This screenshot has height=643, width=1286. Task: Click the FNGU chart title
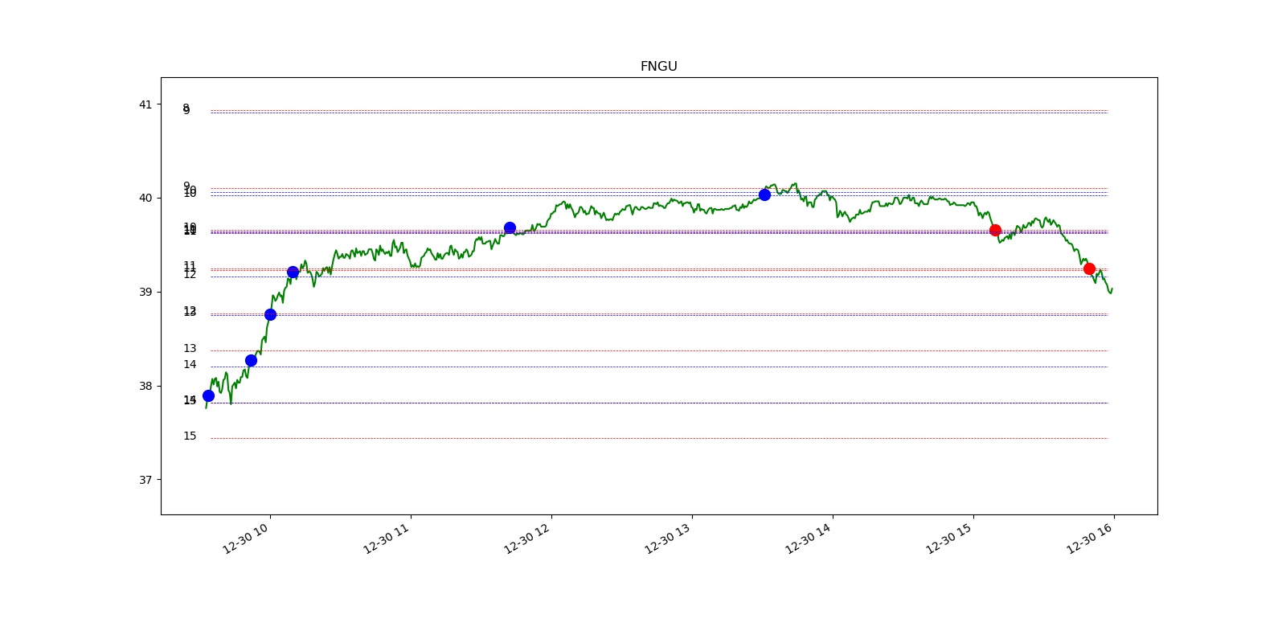click(658, 67)
